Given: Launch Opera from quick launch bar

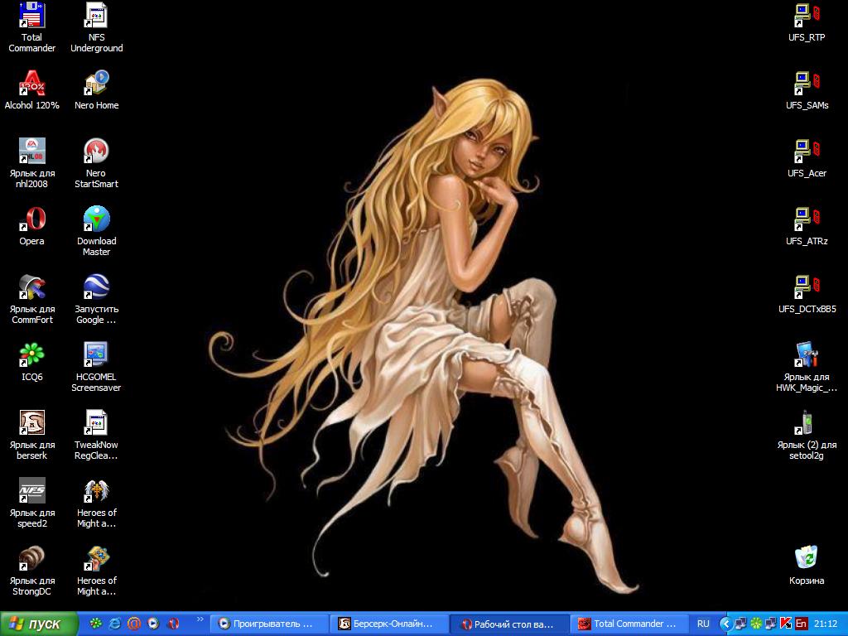Looking at the screenshot, I should click(x=173, y=624).
